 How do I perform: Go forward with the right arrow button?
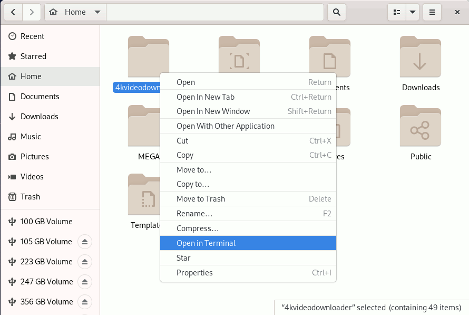[x=32, y=12]
